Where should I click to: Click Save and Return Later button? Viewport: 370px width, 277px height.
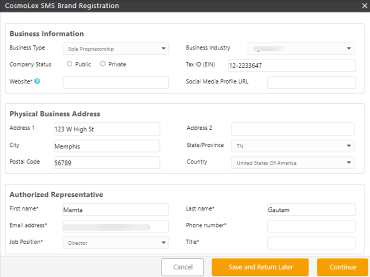click(260, 267)
